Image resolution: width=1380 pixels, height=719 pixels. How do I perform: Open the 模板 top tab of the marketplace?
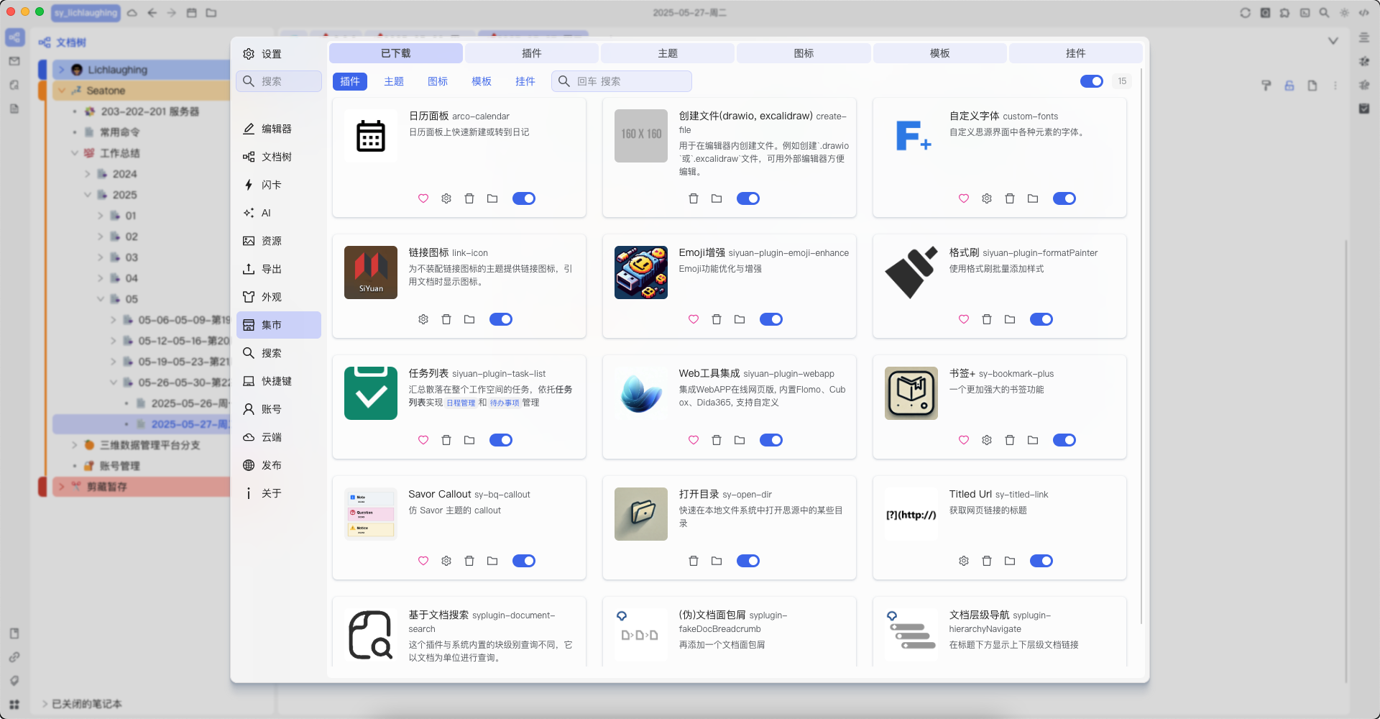tap(940, 53)
